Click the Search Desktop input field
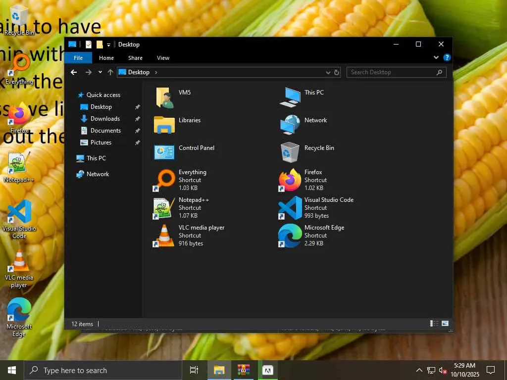This screenshot has height=380, width=507. pos(397,72)
